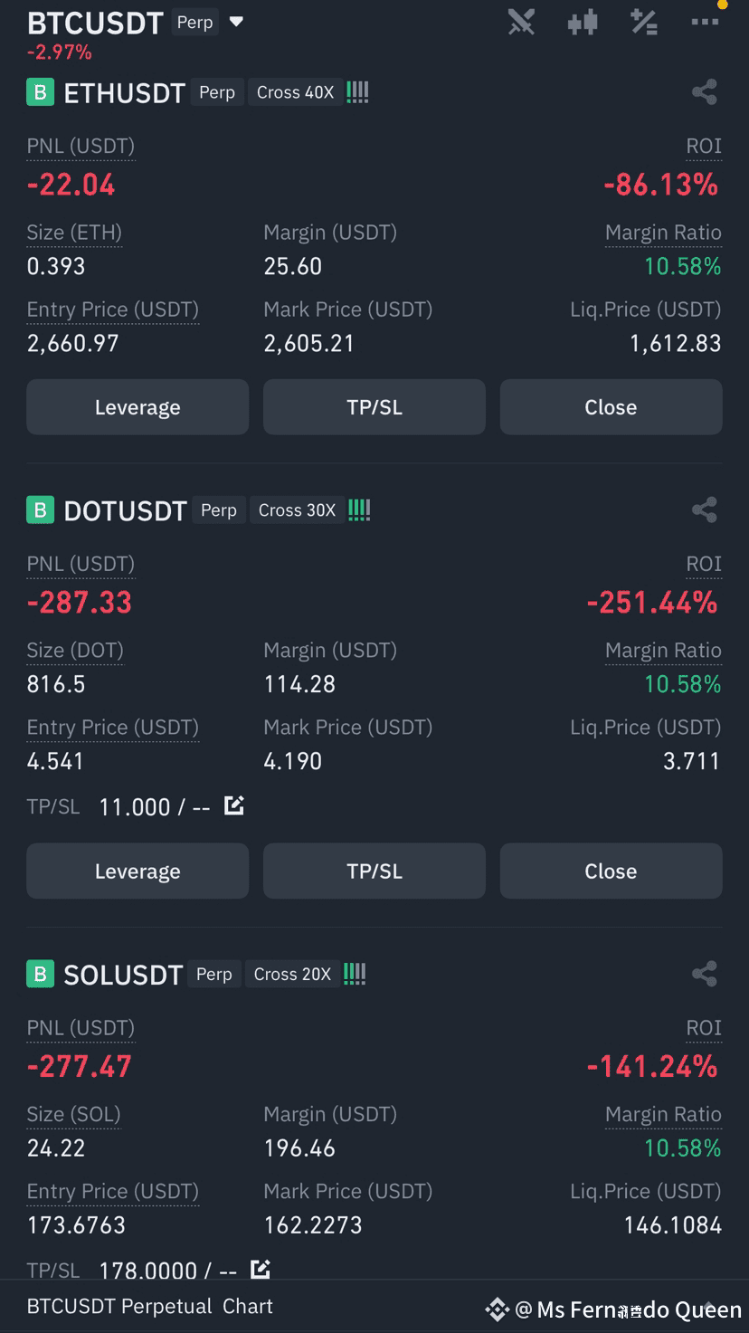The image size is (749, 1333).
Task: Close the DOTUSDT position
Action: point(611,871)
